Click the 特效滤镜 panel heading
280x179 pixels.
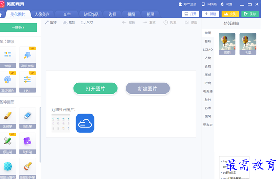pos(231,24)
